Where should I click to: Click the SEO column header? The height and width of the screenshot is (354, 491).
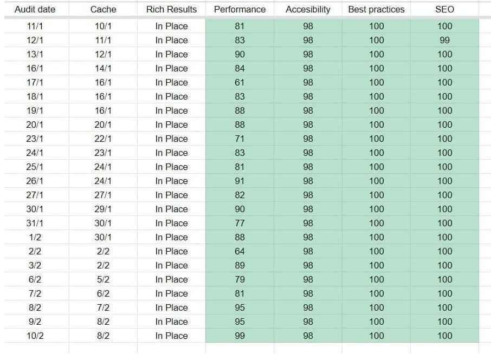pyautogui.click(x=444, y=9)
